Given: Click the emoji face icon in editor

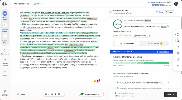Looking at the screenshot, I should pyautogui.click(x=95, y=81).
